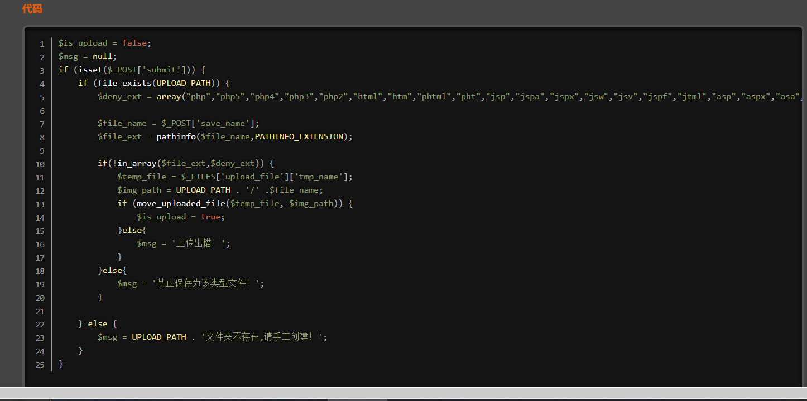This screenshot has height=401, width=807.
Task: Click the array keyword on line 5
Action: point(169,96)
